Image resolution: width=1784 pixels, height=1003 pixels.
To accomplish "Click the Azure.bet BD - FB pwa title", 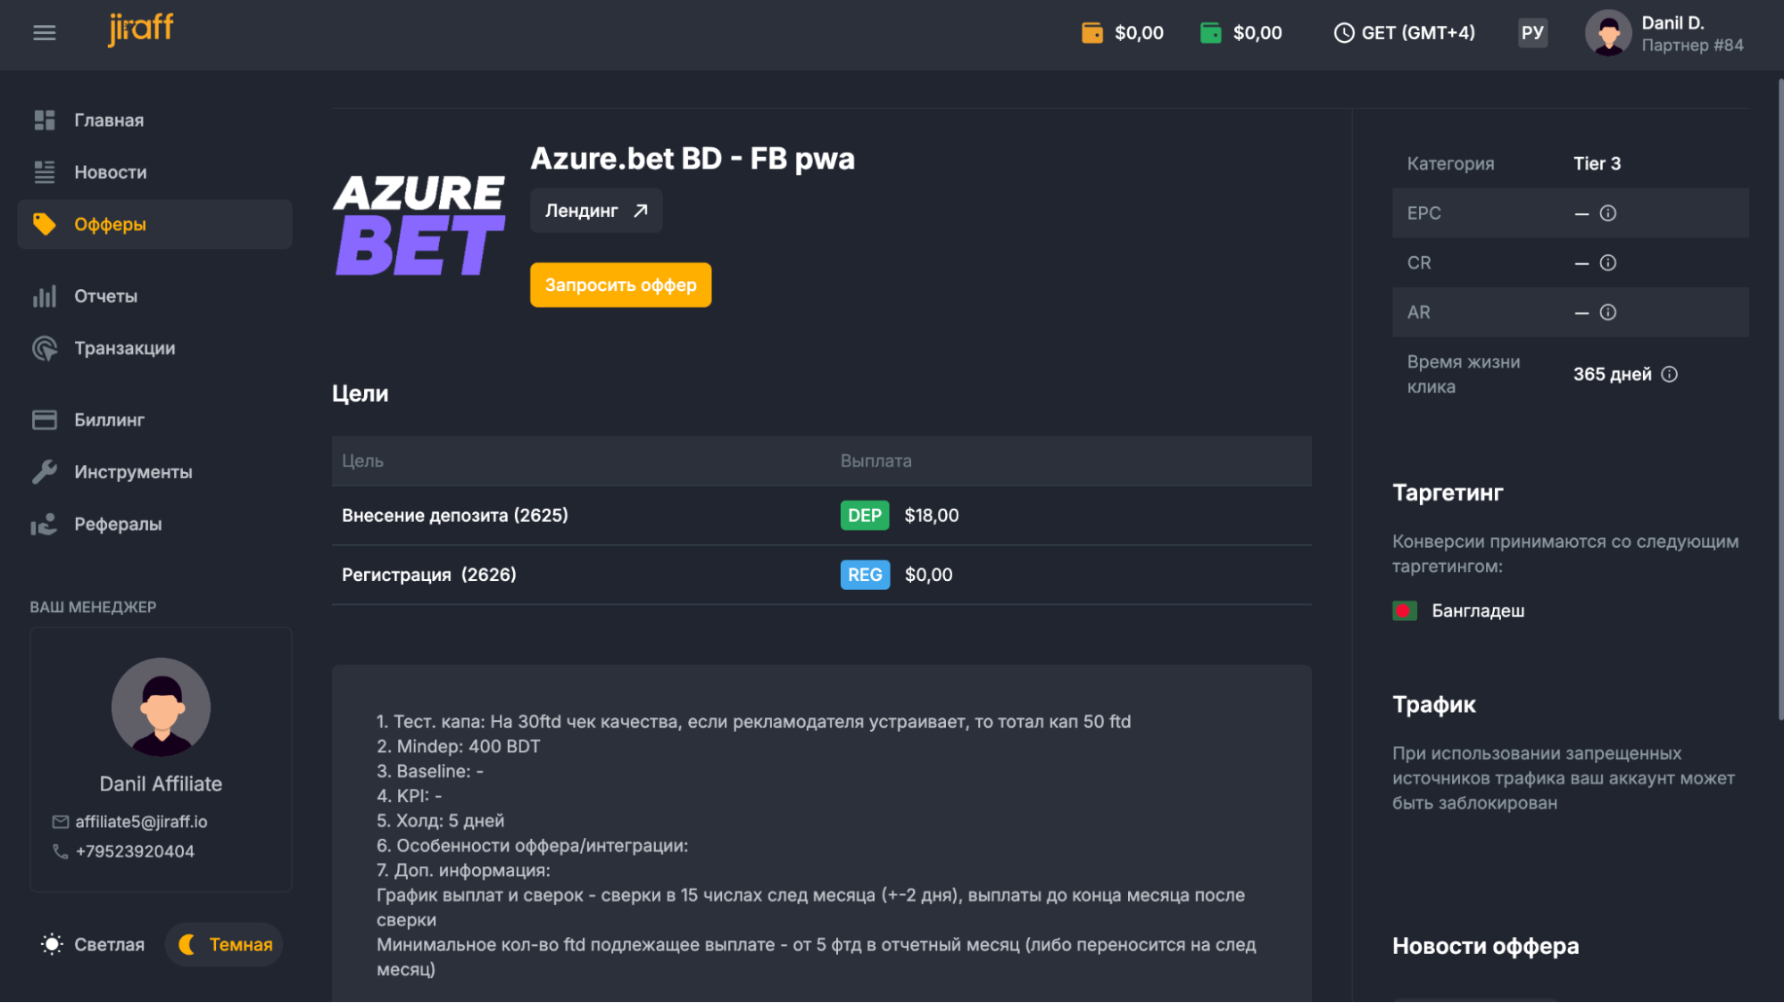I will 693,159.
